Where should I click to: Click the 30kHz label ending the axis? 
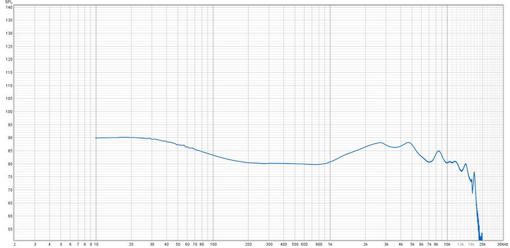click(x=502, y=244)
